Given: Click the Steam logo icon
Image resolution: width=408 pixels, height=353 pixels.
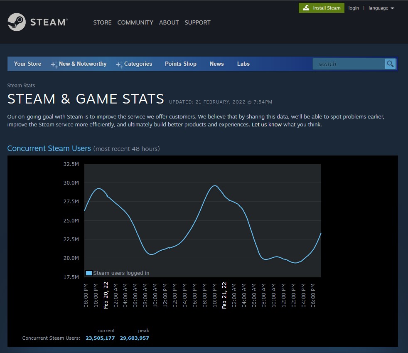Looking at the screenshot, I should pos(17,22).
